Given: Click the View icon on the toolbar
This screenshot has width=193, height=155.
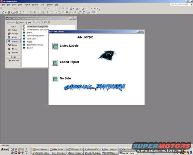Looking at the screenshot, I should pos(3,12).
